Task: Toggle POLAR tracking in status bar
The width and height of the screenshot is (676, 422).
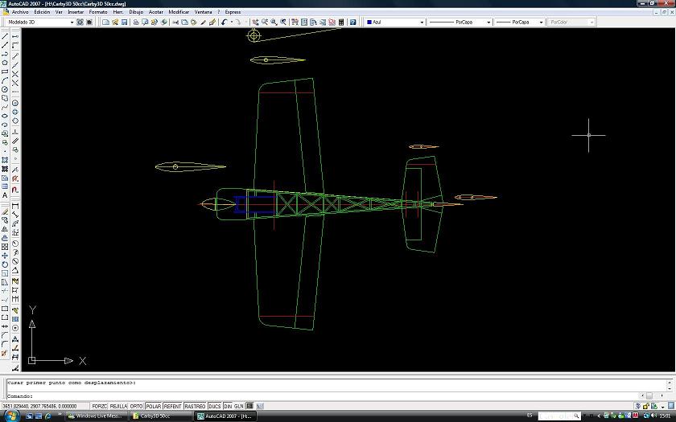Action: [153, 406]
